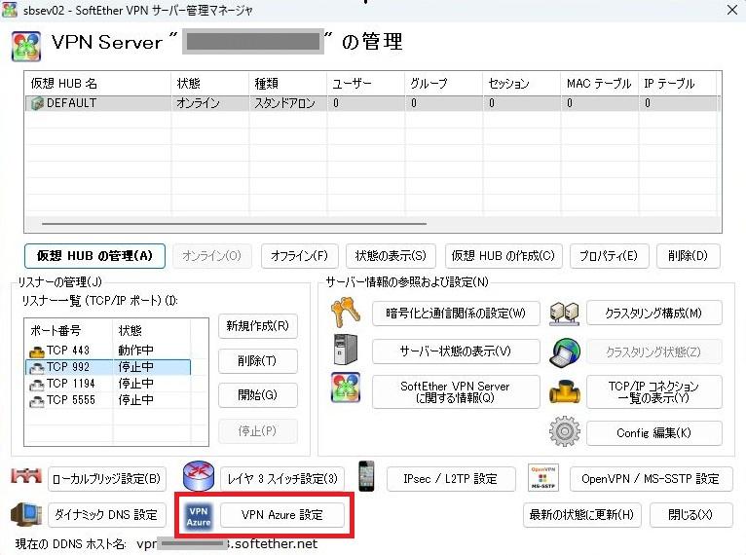Screen dimensions: 746x555
Task: Click the hub list horizontal scrollbar
Action: coord(234,223)
